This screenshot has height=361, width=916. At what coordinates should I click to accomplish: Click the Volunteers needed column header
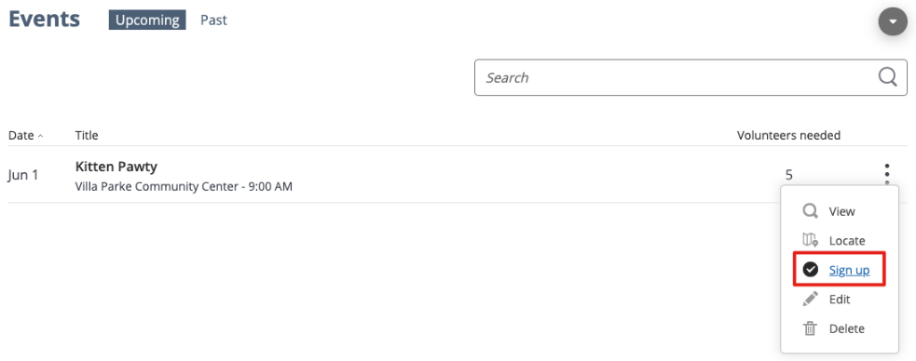click(x=788, y=135)
